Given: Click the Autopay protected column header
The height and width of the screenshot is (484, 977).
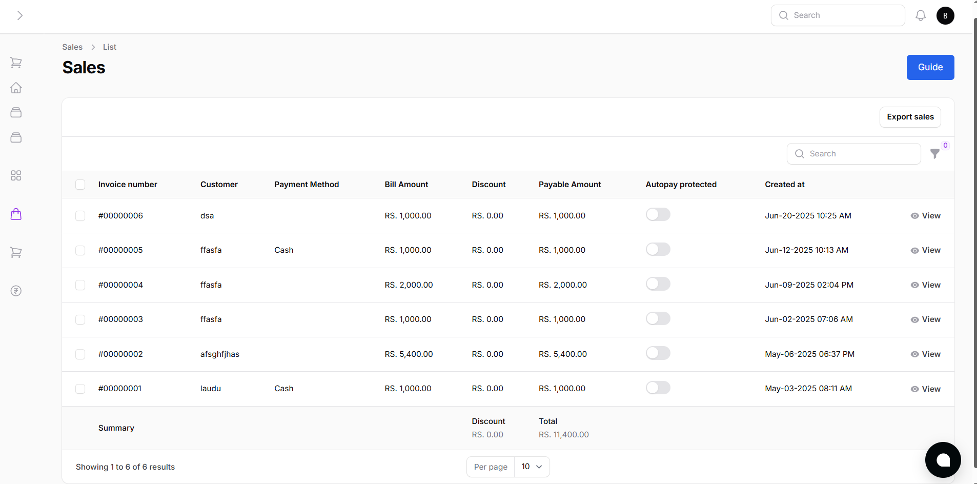Looking at the screenshot, I should (681, 185).
